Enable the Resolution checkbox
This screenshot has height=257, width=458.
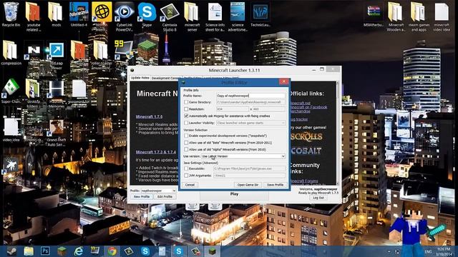coord(186,109)
